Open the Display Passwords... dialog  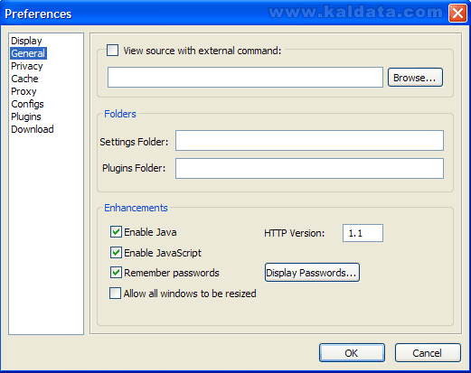point(312,273)
